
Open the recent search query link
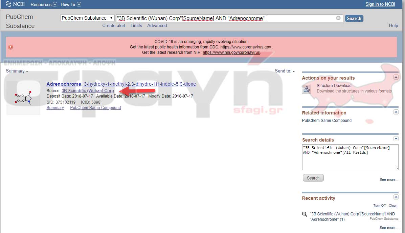352,217
